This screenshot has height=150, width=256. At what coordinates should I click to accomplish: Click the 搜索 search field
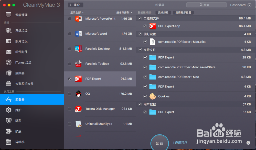click(x=206, y=5)
